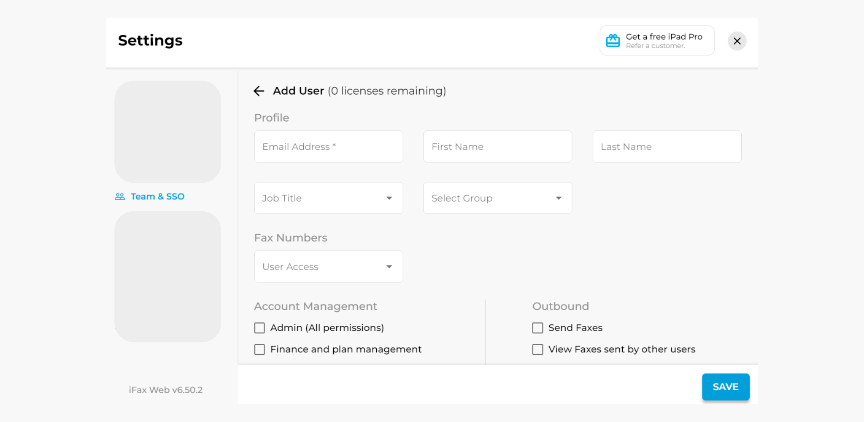Click into the Last Name field
Screen dimensions: 864x422
coord(667,146)
